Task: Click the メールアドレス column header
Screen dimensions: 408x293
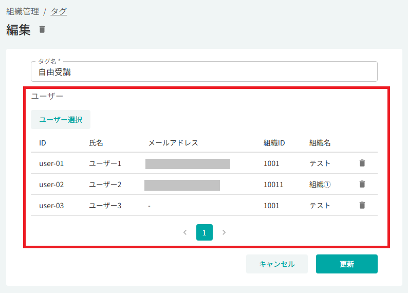Action: [173, 143]
